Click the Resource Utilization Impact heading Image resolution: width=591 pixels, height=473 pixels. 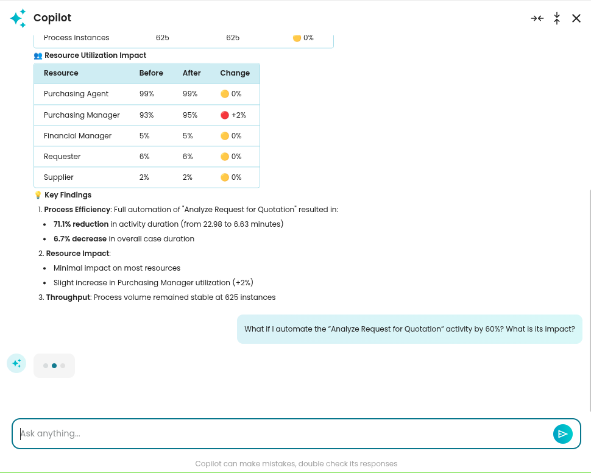click(95, 55)
